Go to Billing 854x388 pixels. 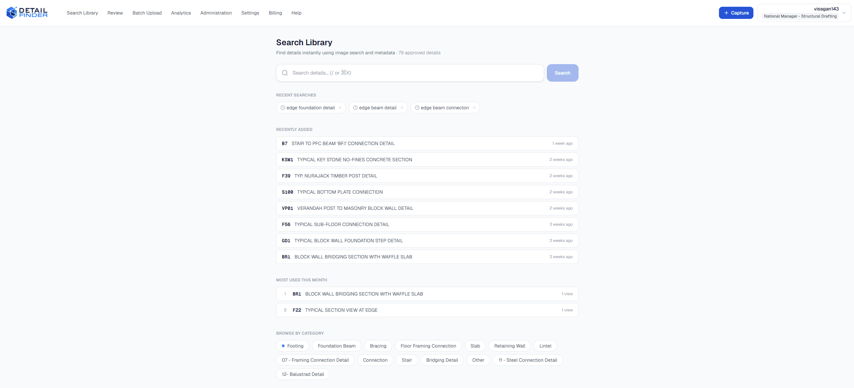275,13
